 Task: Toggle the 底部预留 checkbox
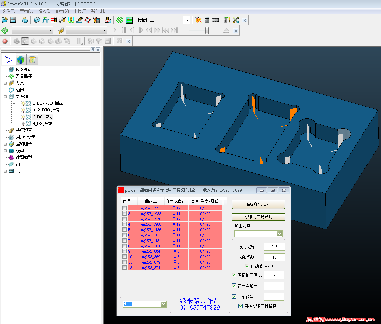click(x=234, y=297)
